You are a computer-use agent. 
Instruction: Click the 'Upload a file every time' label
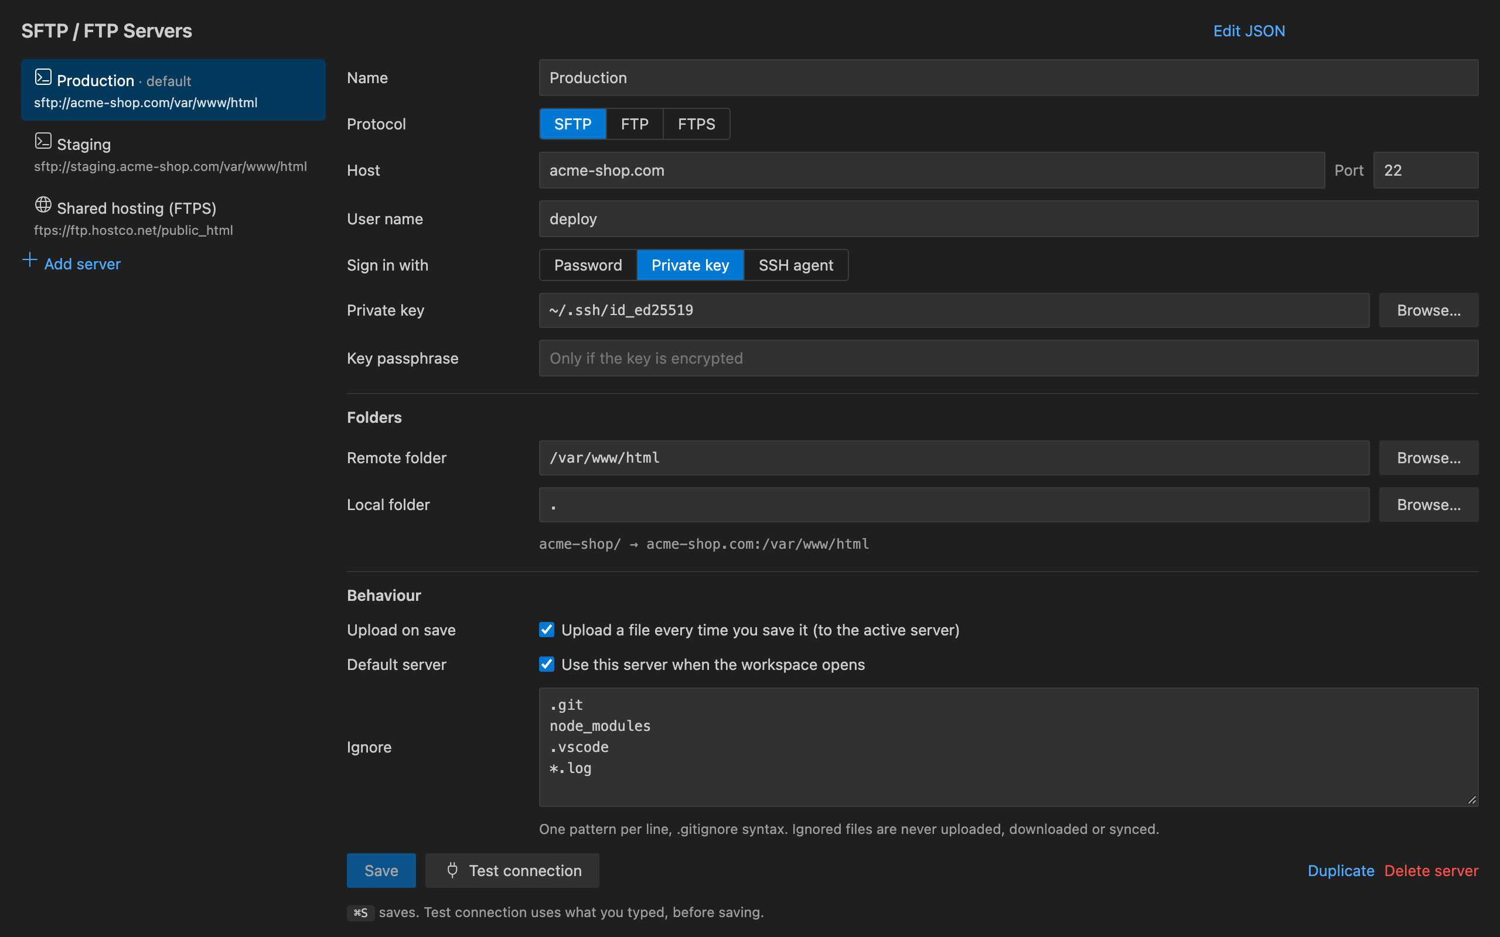click(x=761, y=630)
